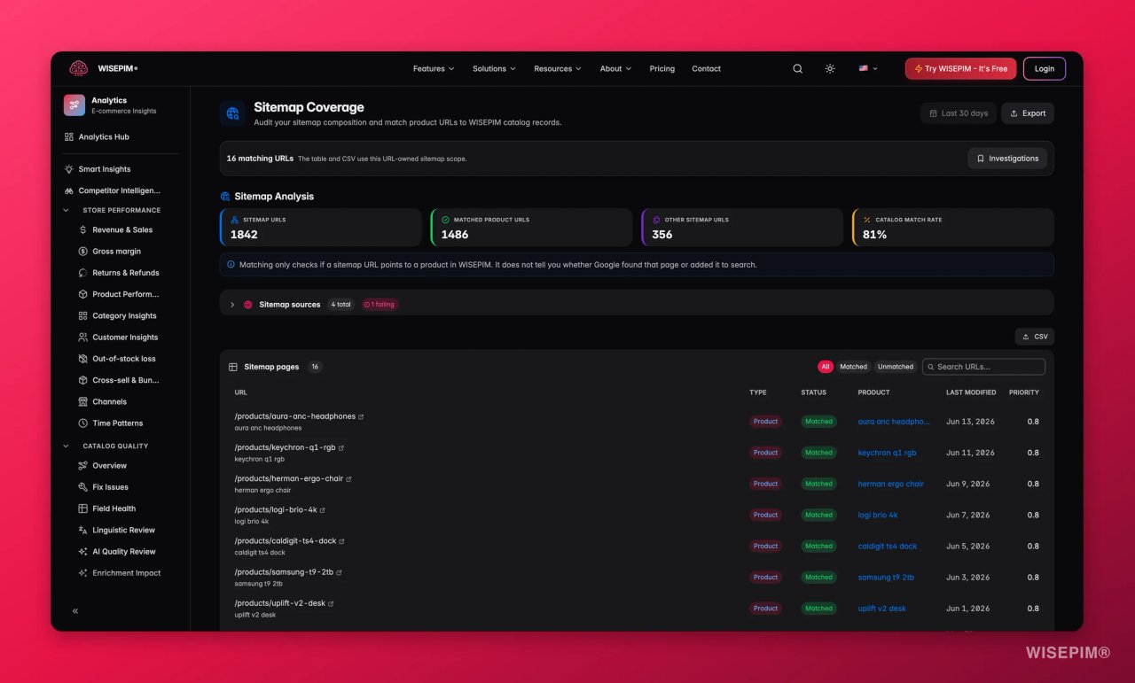Open Product Performance sidebar item
The height and width of the screenshot is (683, 1135).
(x=119, y=294)
